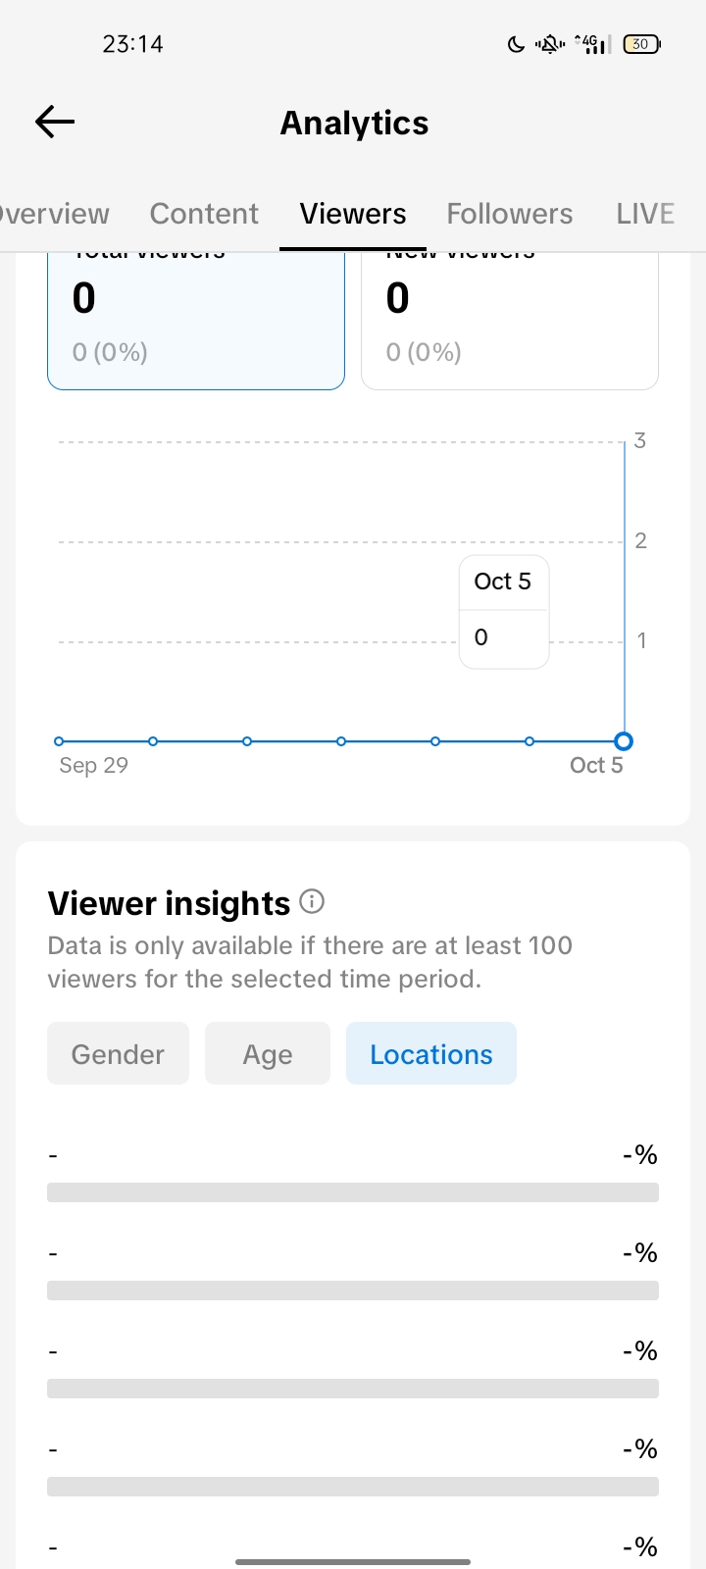Show Age viewer insights
This screenshot has width=706, height=1569.
[268, 1054]
